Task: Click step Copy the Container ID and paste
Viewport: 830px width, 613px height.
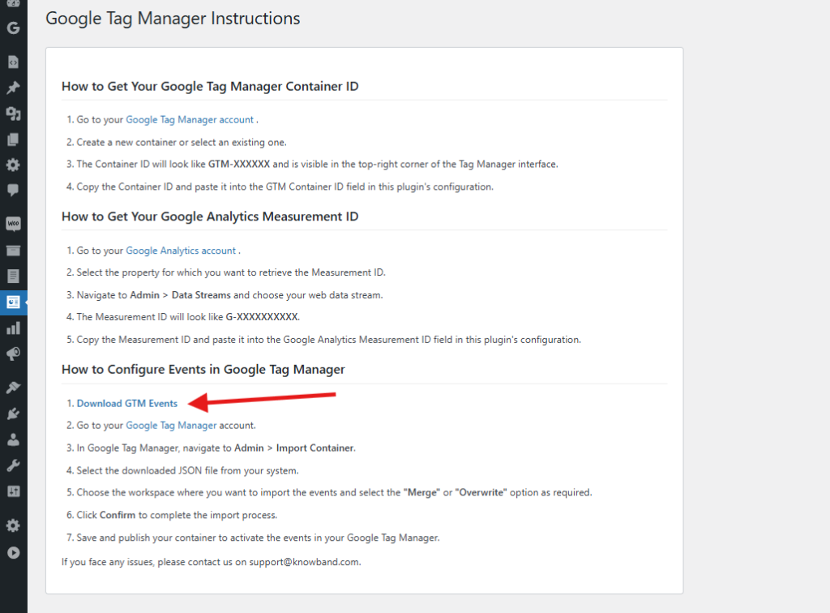Action: [285, 186]
